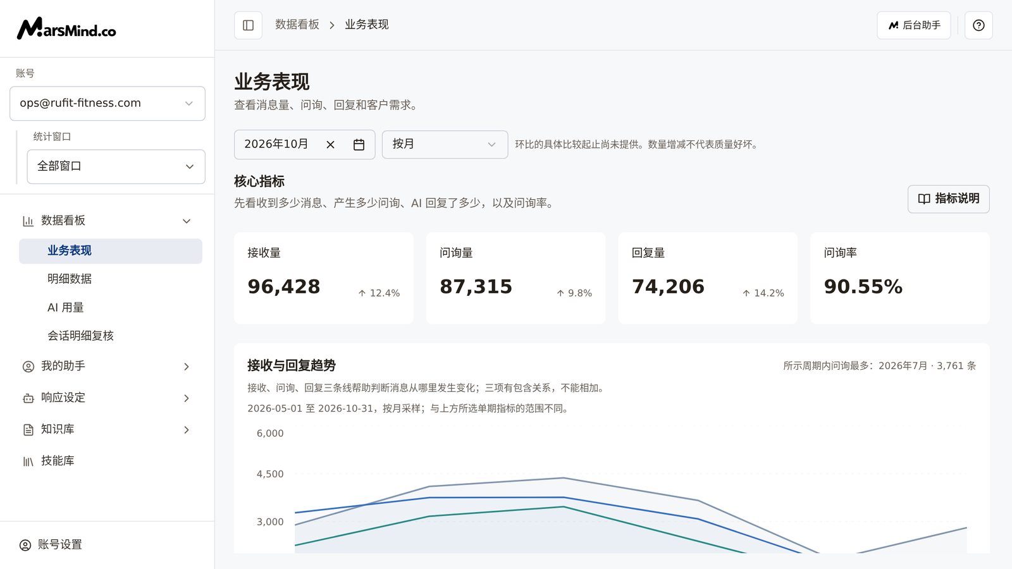The width and height of the screenshot is (1012, 569).
Task: Click the 我的助手 person icon
Action: coord(28,367)
